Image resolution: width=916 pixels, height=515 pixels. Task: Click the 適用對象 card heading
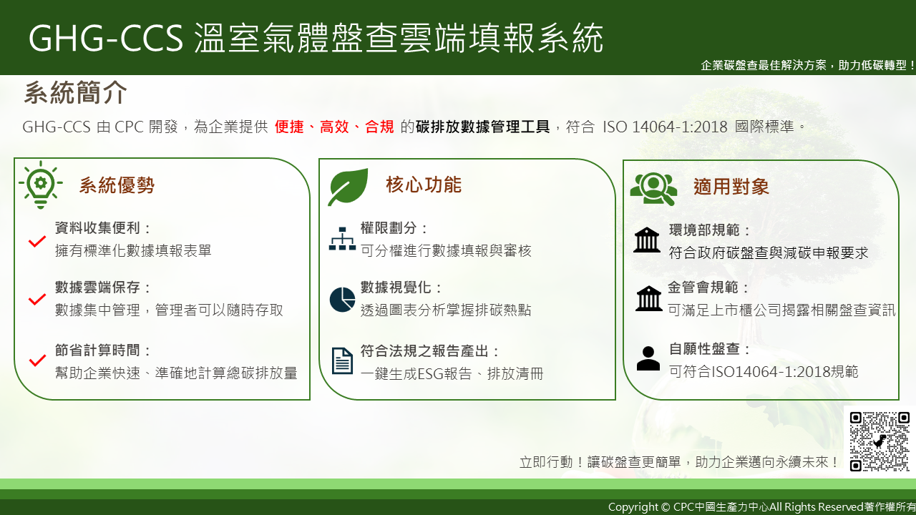pyautogui.click(x=731, y=187)
